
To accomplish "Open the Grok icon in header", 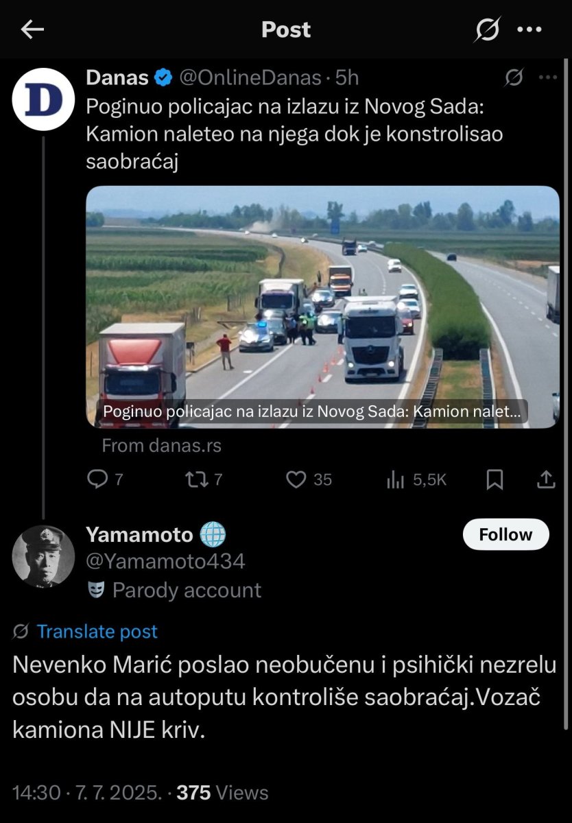I will coord(487,30).
